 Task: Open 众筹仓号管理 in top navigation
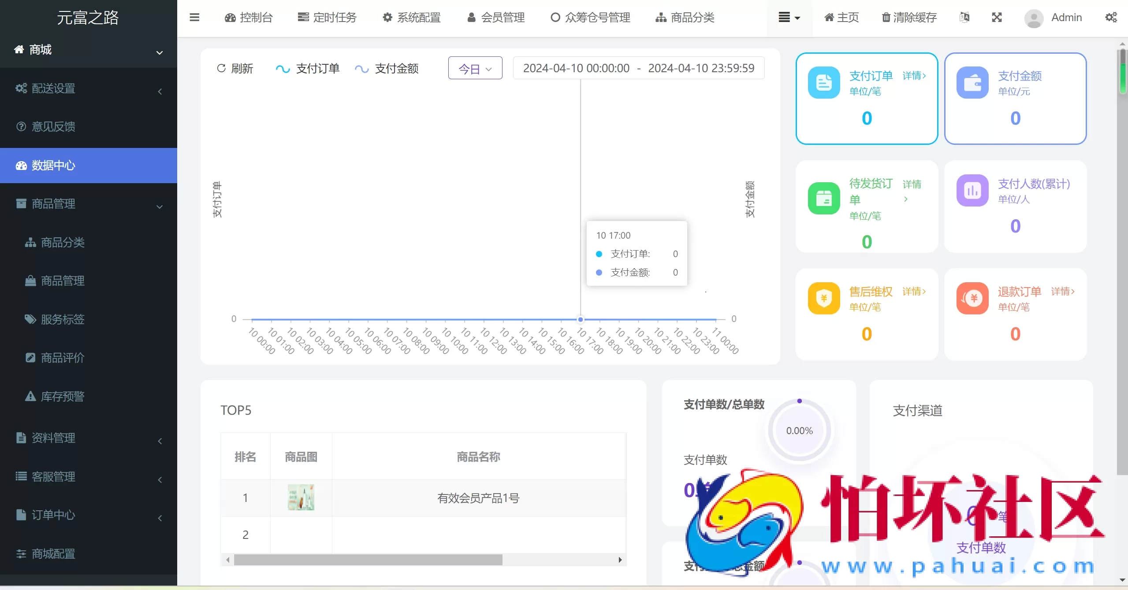[589, 18]
